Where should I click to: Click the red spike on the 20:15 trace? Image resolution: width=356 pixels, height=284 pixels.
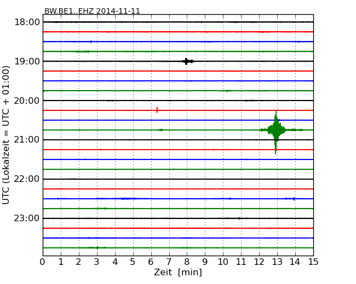[157, 110]
